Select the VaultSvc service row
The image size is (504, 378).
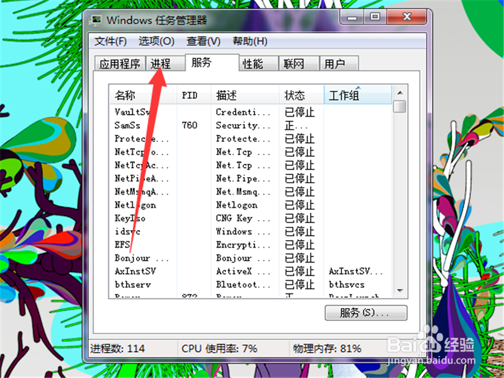tap(251, 112)
